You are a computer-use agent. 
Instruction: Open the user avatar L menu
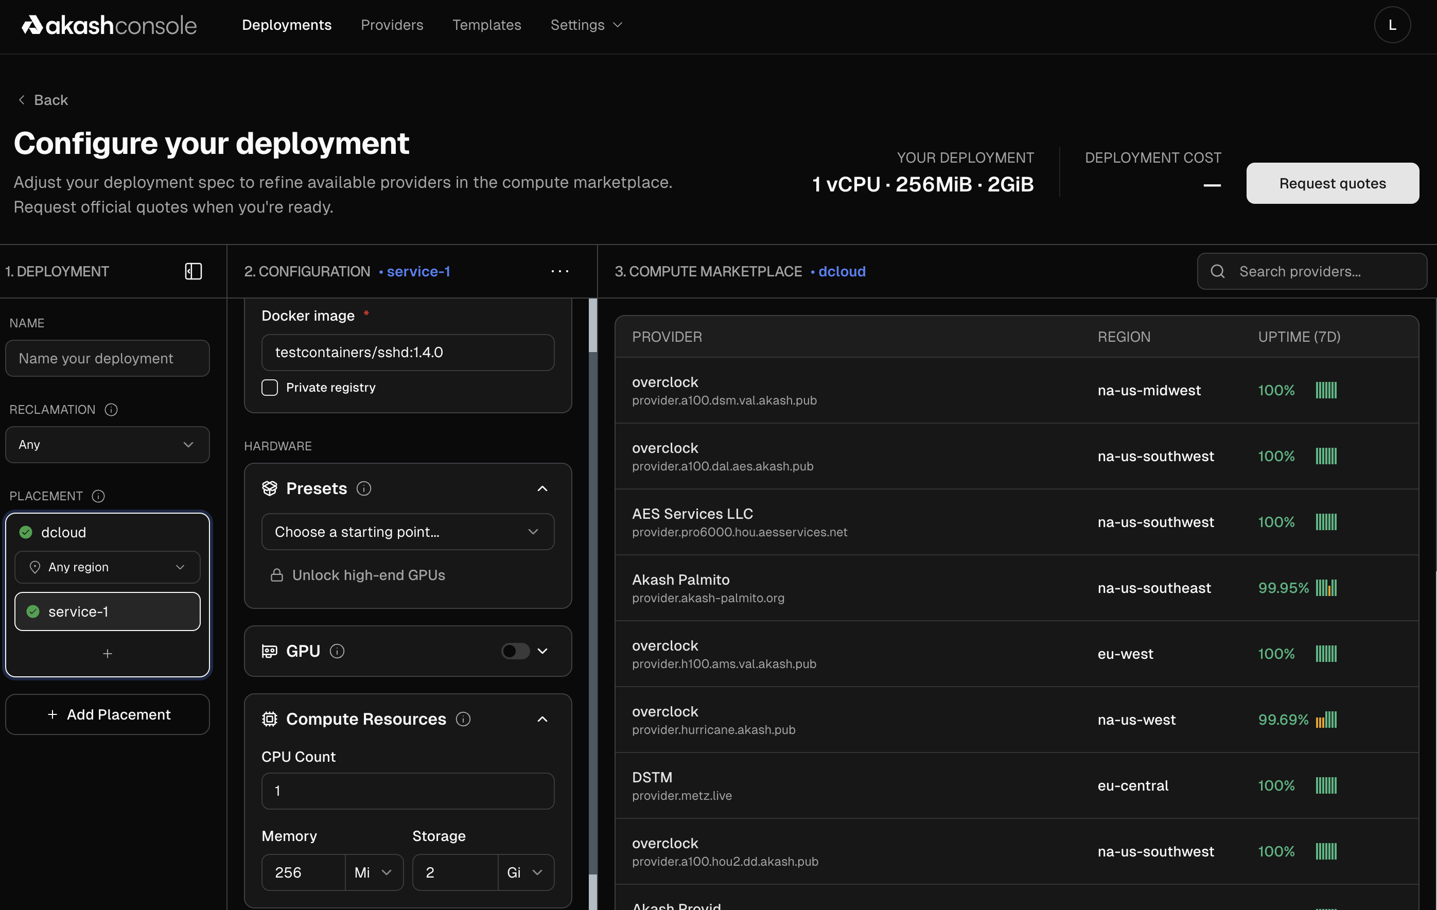(x=1392, y=25)
